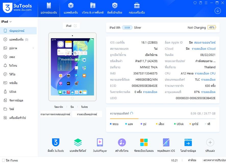Launch 3uAirPlayer icon
The height and width of the screenshot is (163, 226).
[x=100, y=142]
